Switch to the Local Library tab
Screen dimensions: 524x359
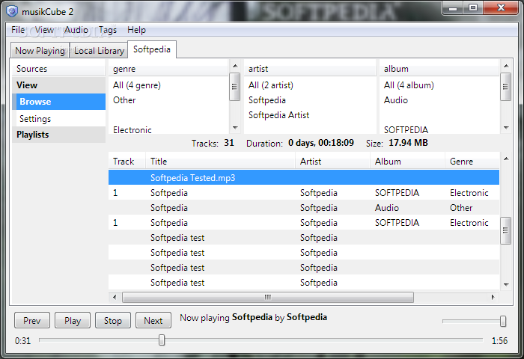point(99,50)
